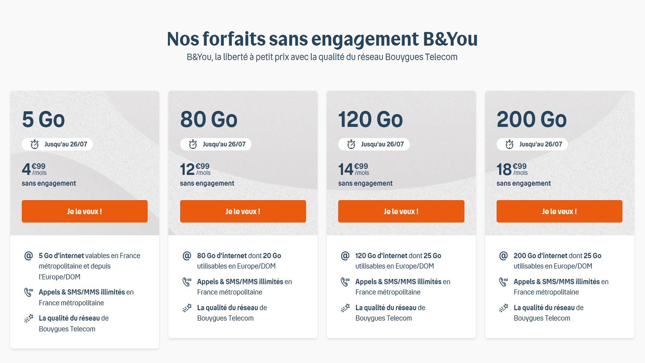Click the 120 Go plan title

coord(370,119)
